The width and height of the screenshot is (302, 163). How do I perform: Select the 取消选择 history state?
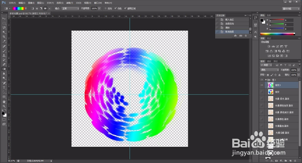[232, 32]
